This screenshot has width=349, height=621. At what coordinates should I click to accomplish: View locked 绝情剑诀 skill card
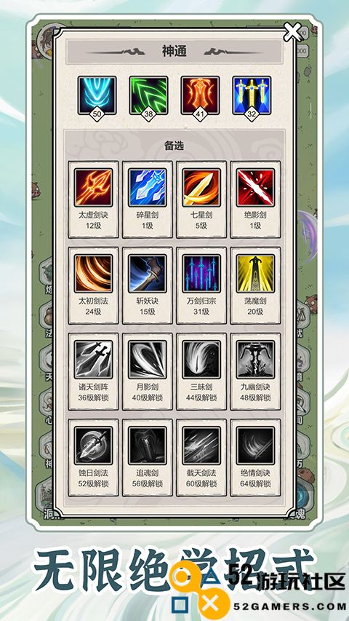click(x=256, y=457)
